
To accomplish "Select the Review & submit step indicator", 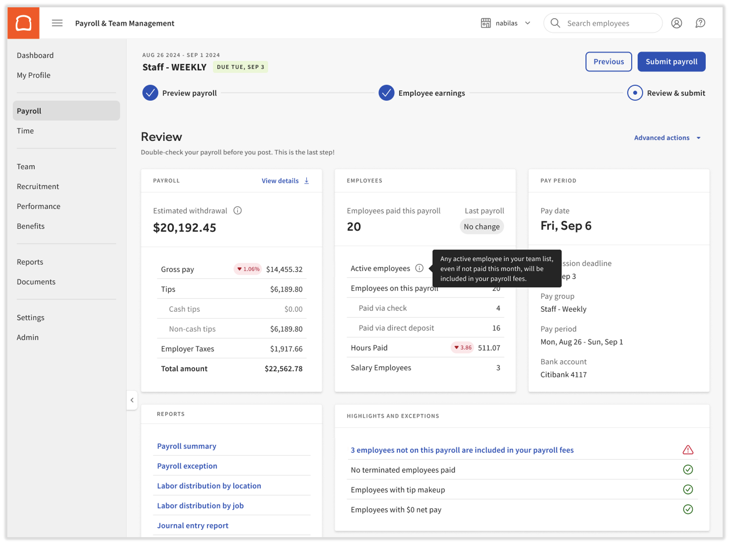I will coord(634,93).
